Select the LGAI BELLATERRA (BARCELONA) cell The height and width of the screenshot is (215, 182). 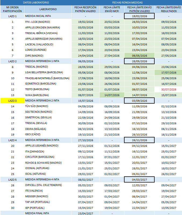(48, 72)
